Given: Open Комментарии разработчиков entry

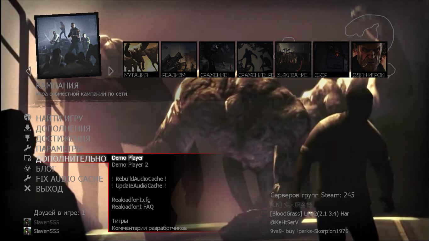Looking at the screenshot, I should coord(149,228).
